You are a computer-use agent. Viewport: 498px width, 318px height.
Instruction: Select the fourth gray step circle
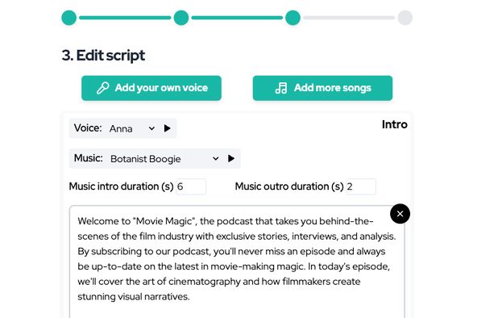click(x=405, y=18)
